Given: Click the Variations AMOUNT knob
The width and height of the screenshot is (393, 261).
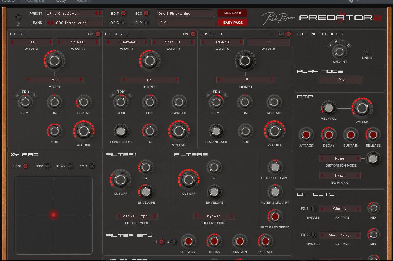Looking at the screenshot, I should [x=339, y=52].
